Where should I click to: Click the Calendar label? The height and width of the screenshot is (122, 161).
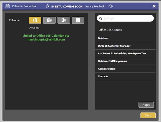point(14,20)
